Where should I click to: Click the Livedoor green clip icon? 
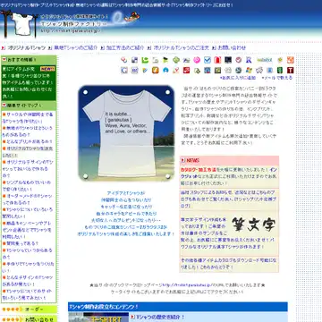tap(145, 60)
